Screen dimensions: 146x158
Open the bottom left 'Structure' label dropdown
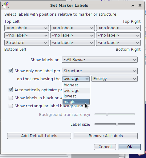tap(26, 43)
